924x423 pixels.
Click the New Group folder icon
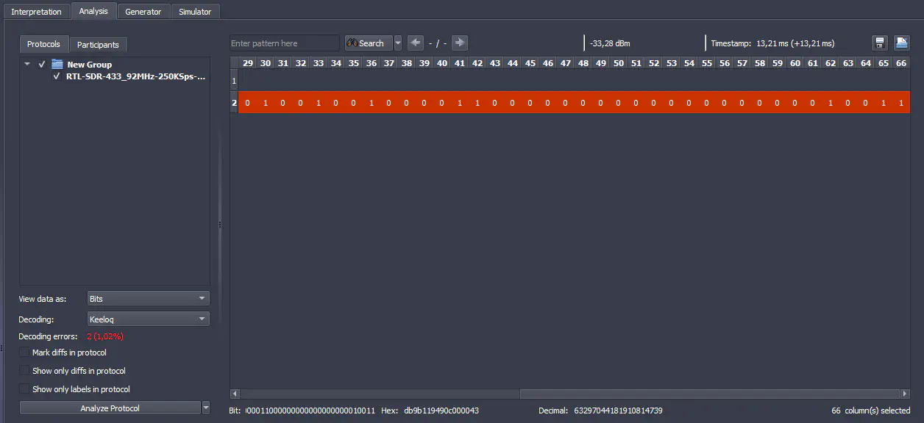pos(57,65)
